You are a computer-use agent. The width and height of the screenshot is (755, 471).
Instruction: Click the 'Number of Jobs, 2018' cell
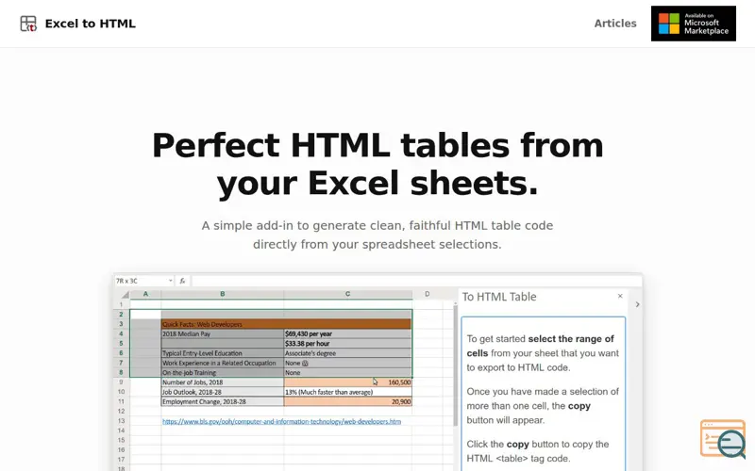[x=223, y=382]
